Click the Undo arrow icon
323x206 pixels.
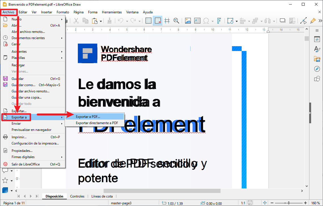121,21
